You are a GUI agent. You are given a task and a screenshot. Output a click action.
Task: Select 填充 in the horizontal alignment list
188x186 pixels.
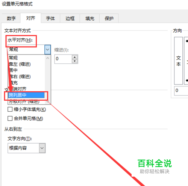[26, 83]
